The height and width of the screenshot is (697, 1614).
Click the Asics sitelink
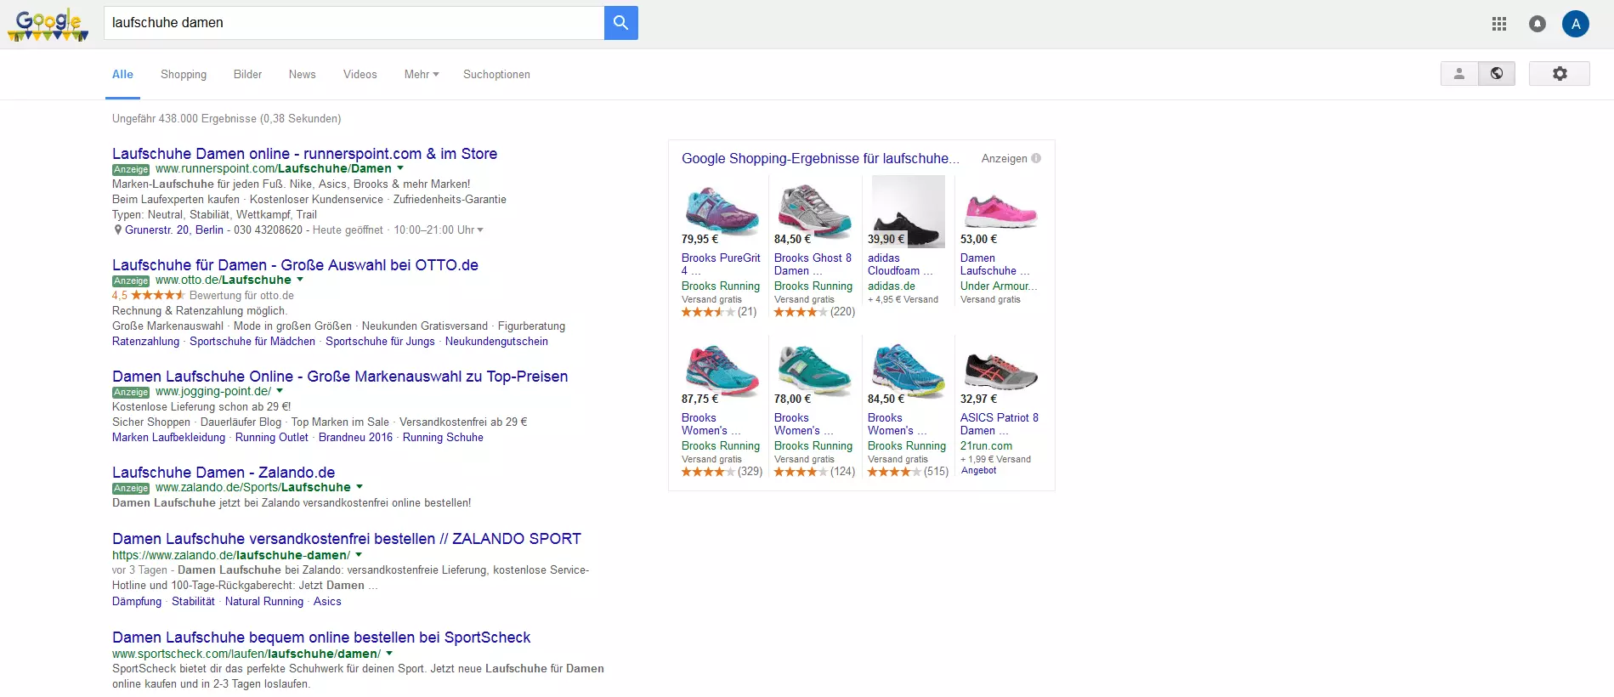(x=327, y=602)
